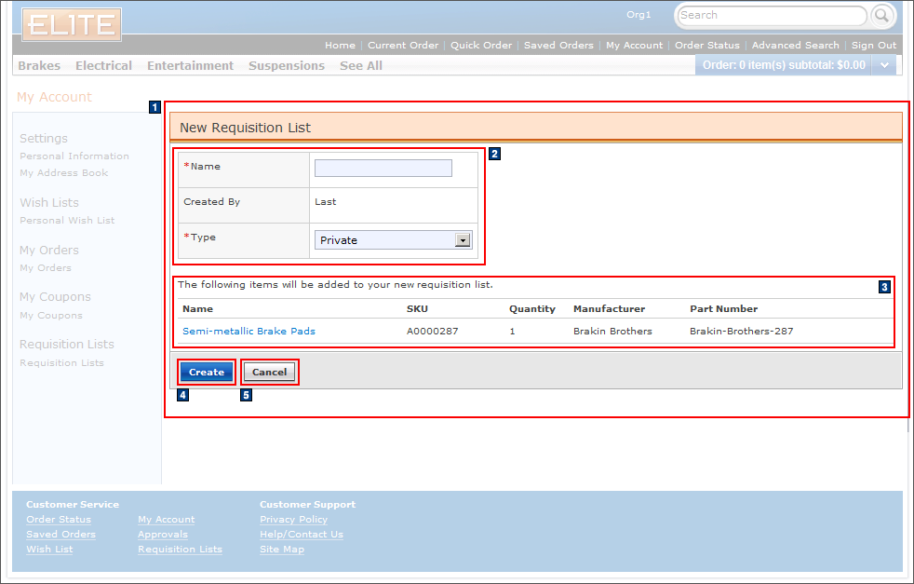This screenshot has height=584, width=914.
Task: Open Personal Information in the sidebar
Action: (x=74, y=156)
